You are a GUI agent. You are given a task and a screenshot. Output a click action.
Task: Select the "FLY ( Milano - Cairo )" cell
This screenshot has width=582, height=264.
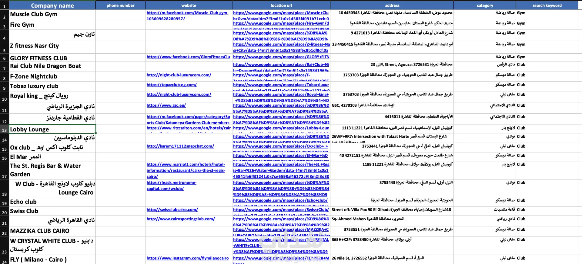[52, 259]
